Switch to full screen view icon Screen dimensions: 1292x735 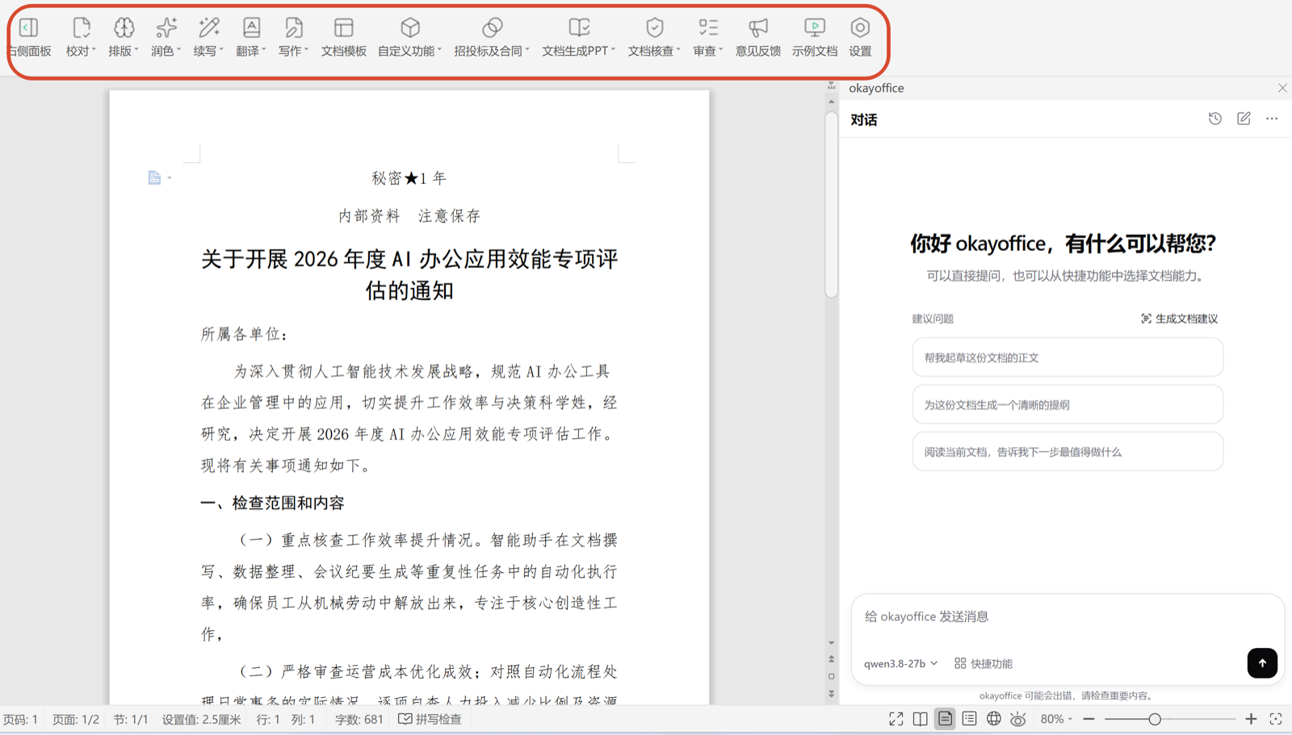896,719
